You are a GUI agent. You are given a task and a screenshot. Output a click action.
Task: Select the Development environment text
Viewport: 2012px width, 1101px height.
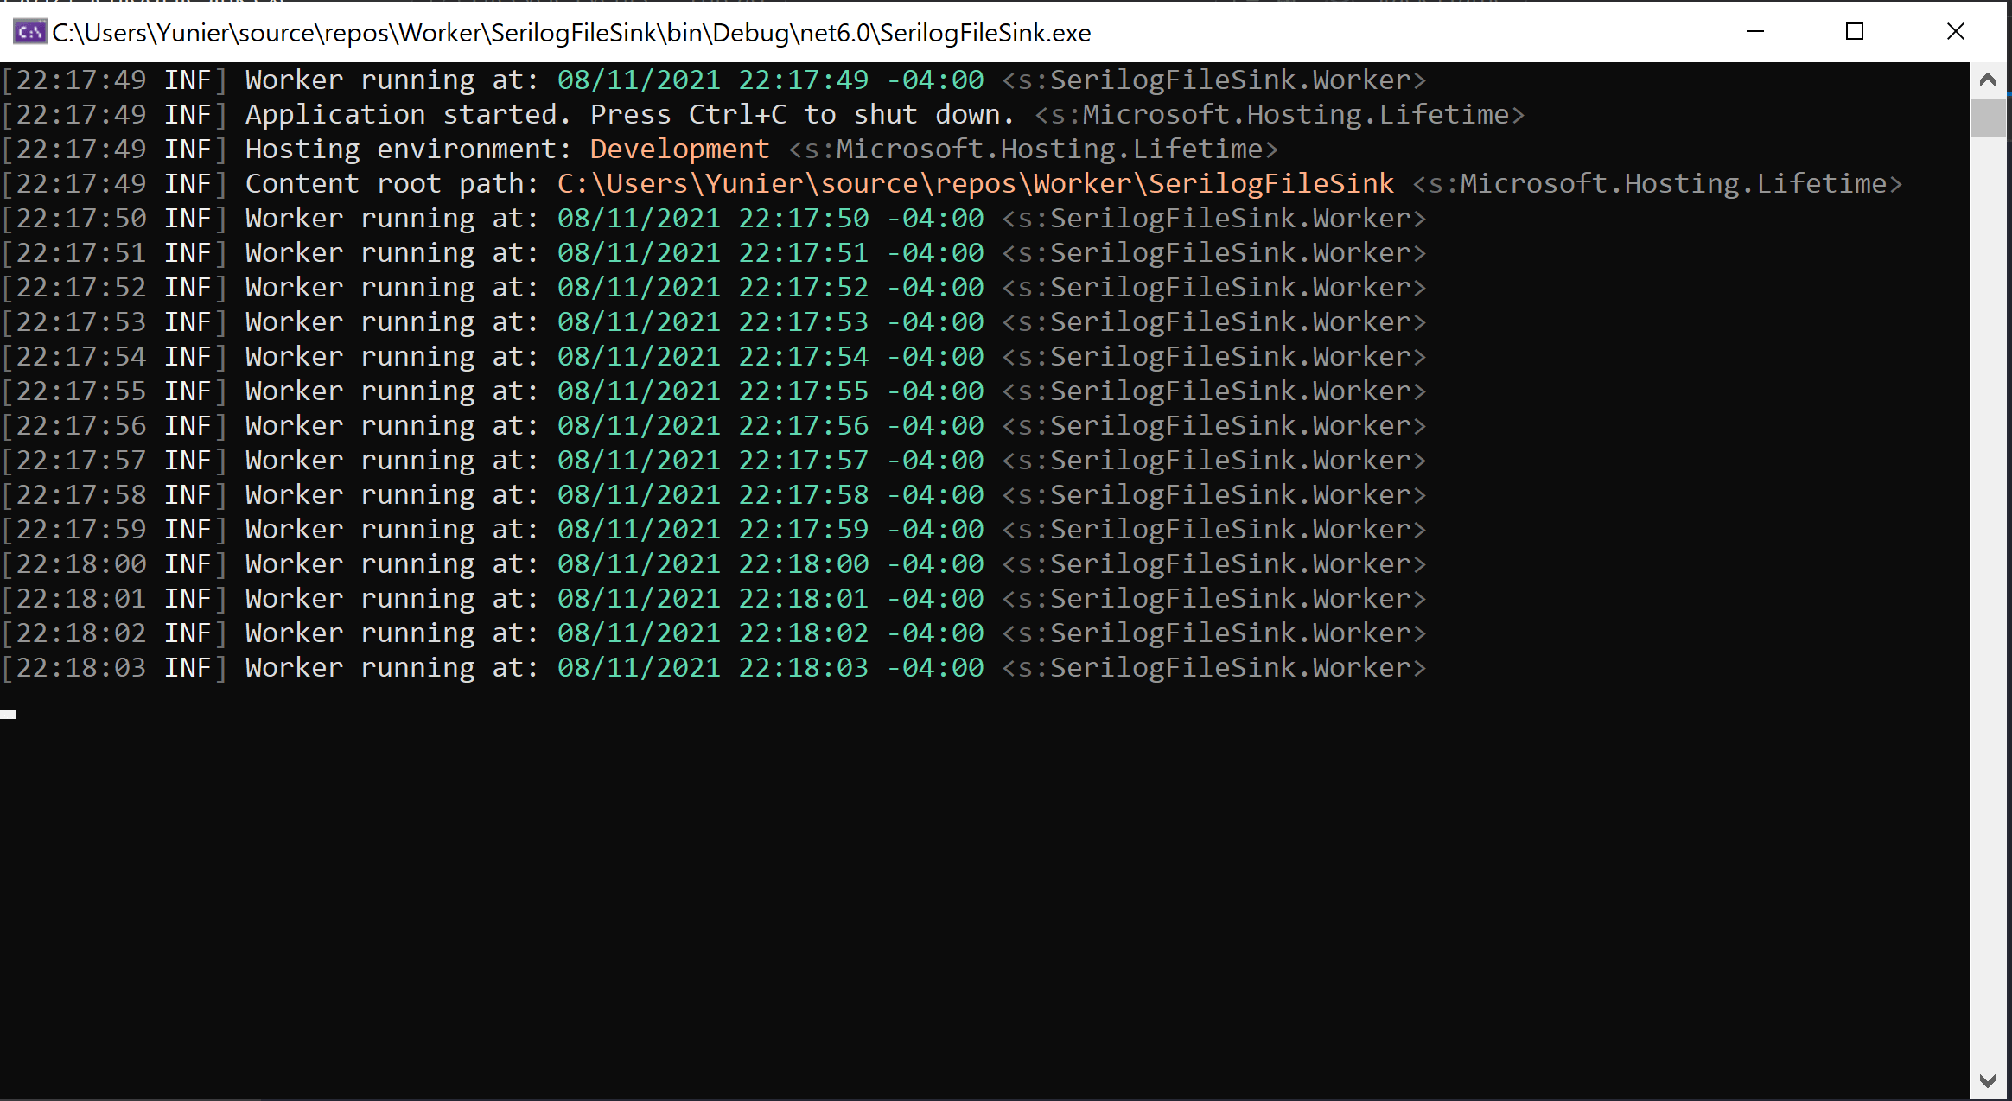pos(679,148)
